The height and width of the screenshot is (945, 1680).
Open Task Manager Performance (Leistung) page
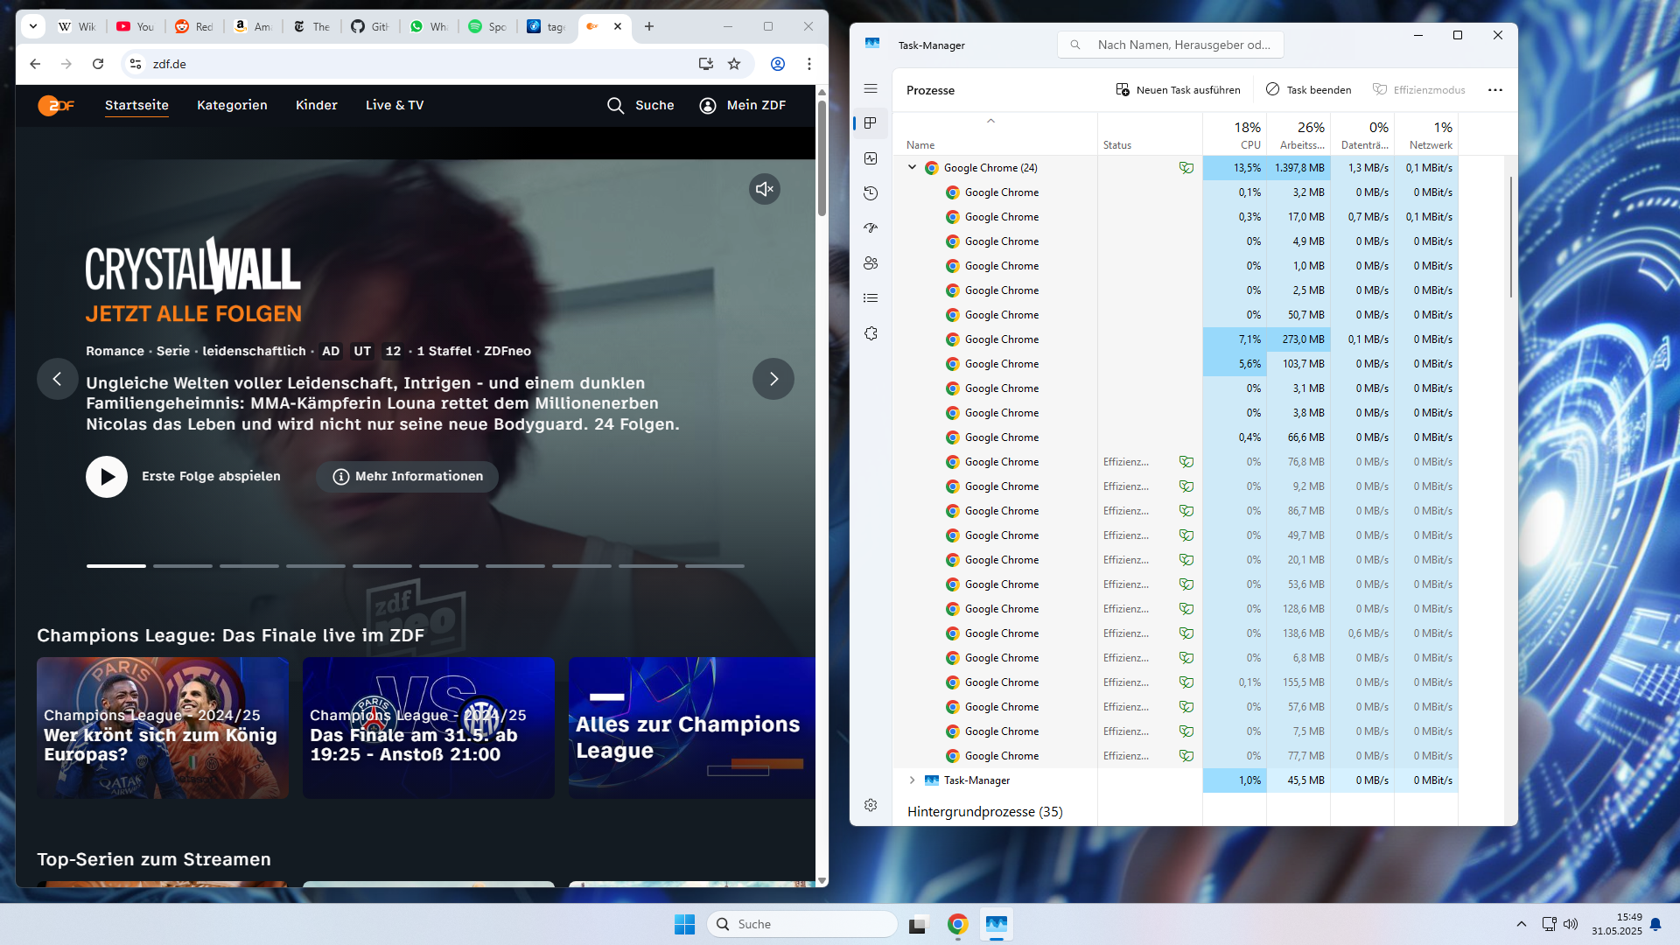coord(871,158)
